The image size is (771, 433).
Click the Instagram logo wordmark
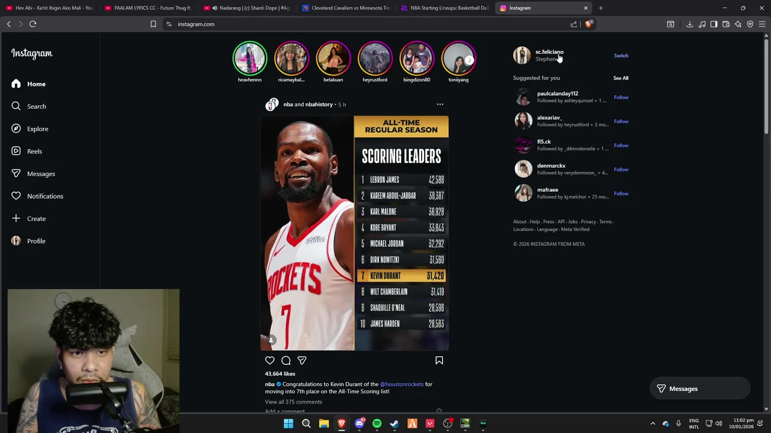(x=32, y=54)
